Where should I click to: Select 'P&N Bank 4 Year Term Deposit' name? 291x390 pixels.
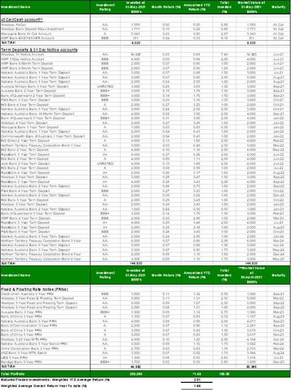tap(25, 191)
